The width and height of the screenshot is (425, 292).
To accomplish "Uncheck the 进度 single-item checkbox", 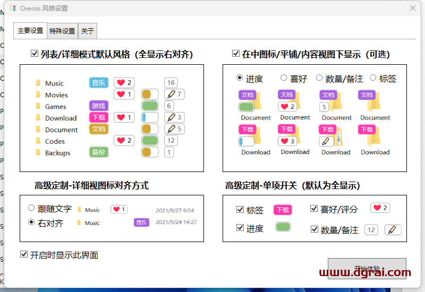I will coord(240,228).
